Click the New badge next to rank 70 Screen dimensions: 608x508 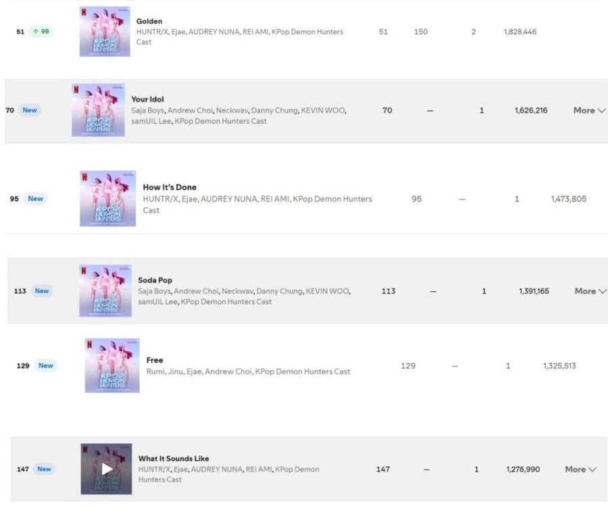coord(30,110)
